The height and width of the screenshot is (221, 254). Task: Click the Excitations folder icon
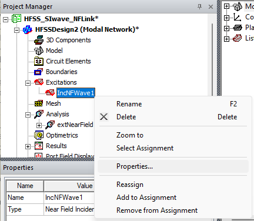point(39,82)
